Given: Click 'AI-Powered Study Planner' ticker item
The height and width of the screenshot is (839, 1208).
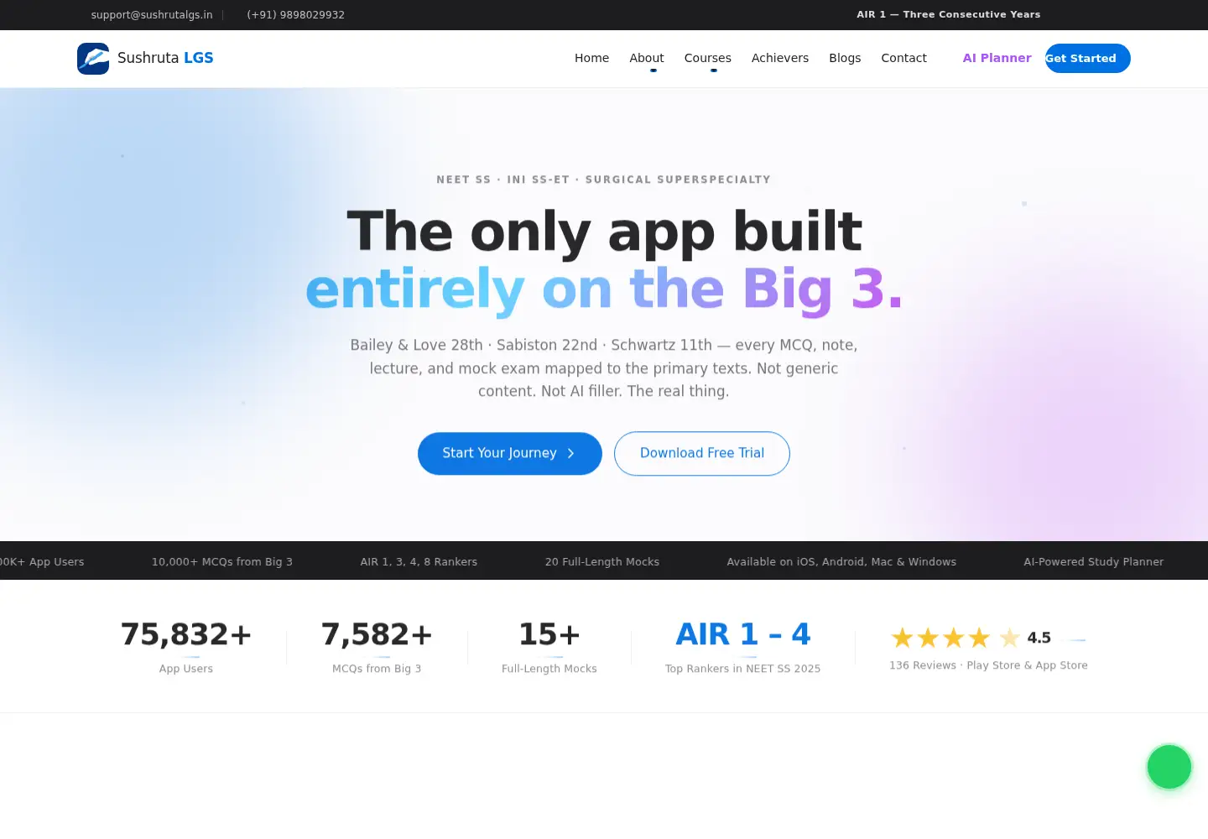Looking at the screenshot, I should [x=1094, y=562].
